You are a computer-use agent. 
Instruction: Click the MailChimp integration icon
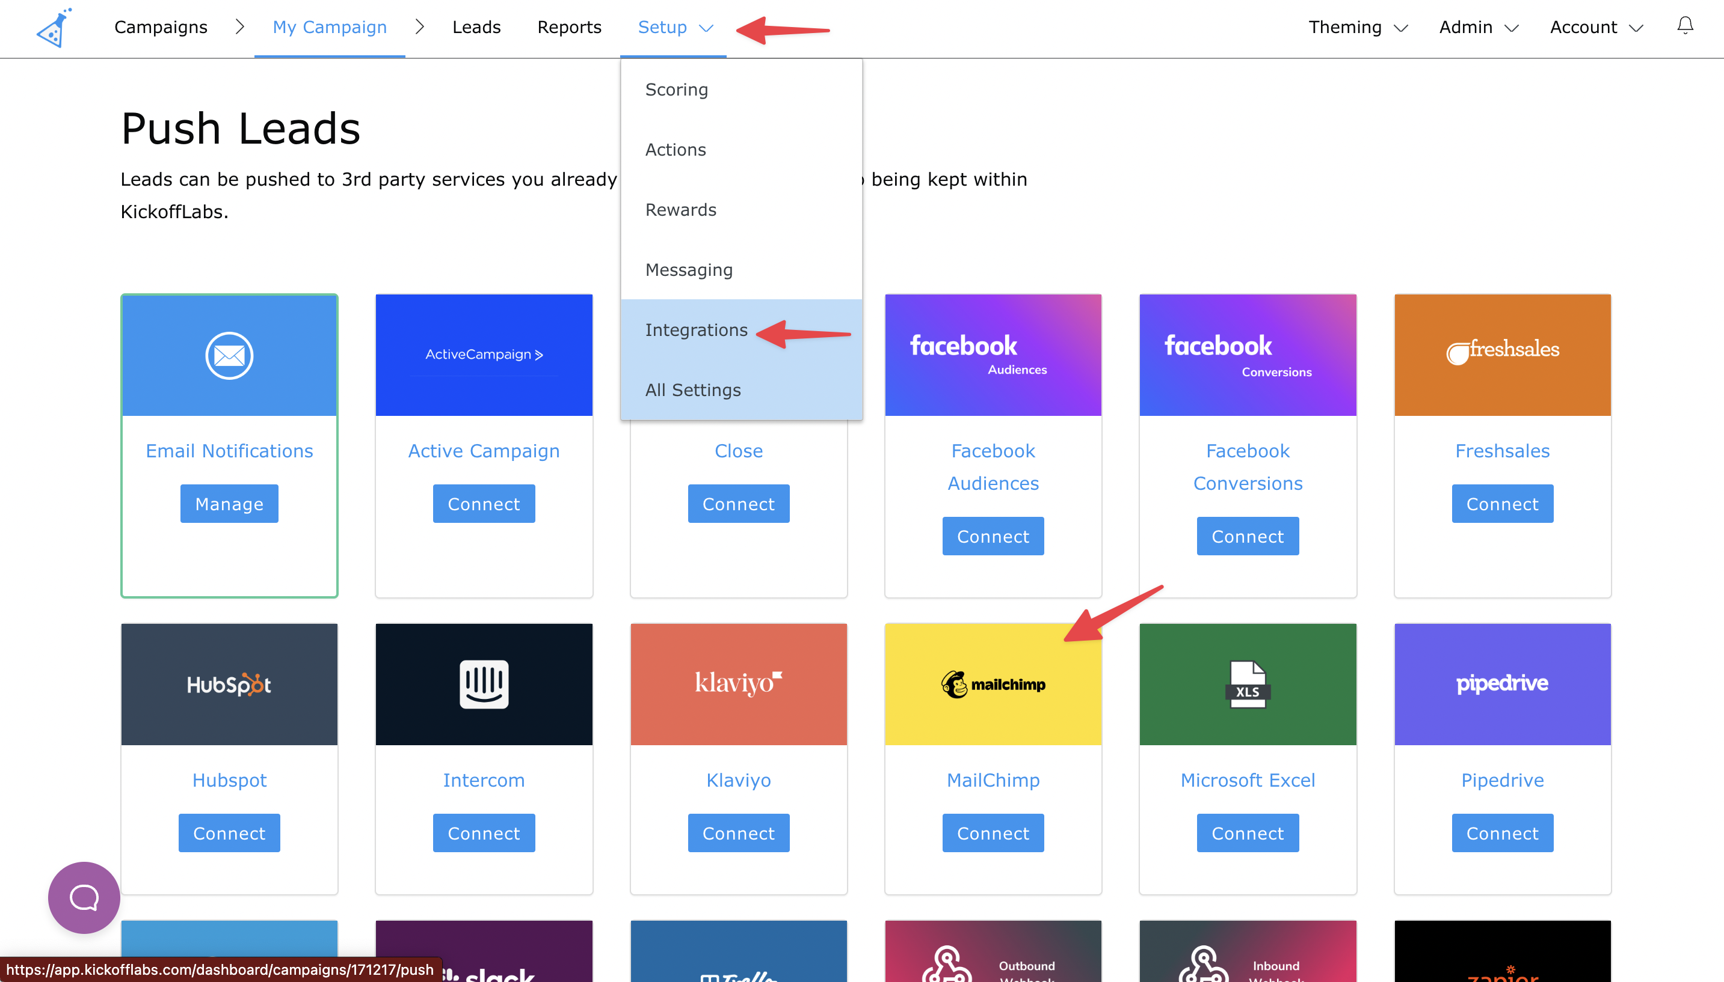point(993,684)
